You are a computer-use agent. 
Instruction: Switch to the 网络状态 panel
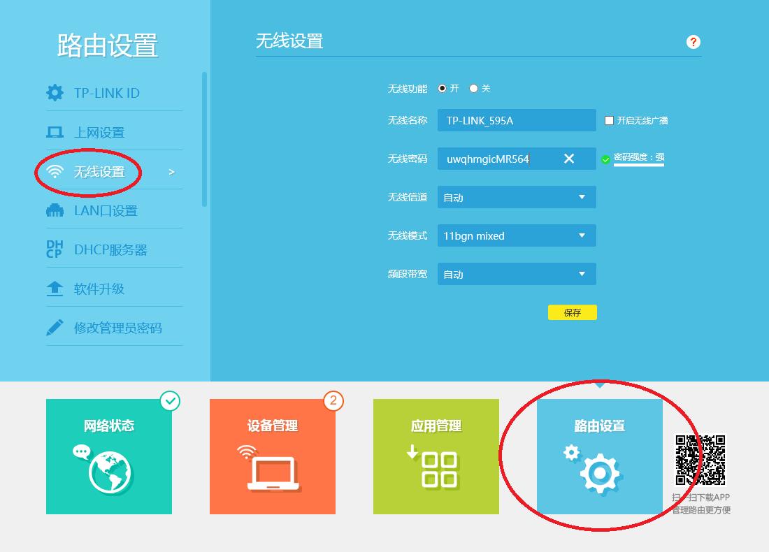pyautogui.click(x=108, y=456)
